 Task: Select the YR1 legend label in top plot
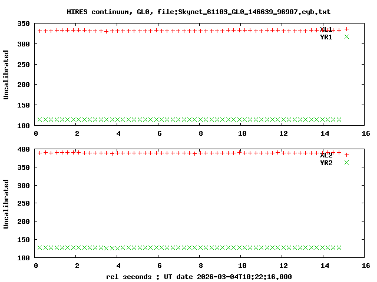pyautogui.click(x=326, y=37)
